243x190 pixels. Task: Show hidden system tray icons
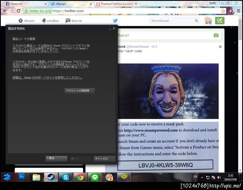(202, 177)
